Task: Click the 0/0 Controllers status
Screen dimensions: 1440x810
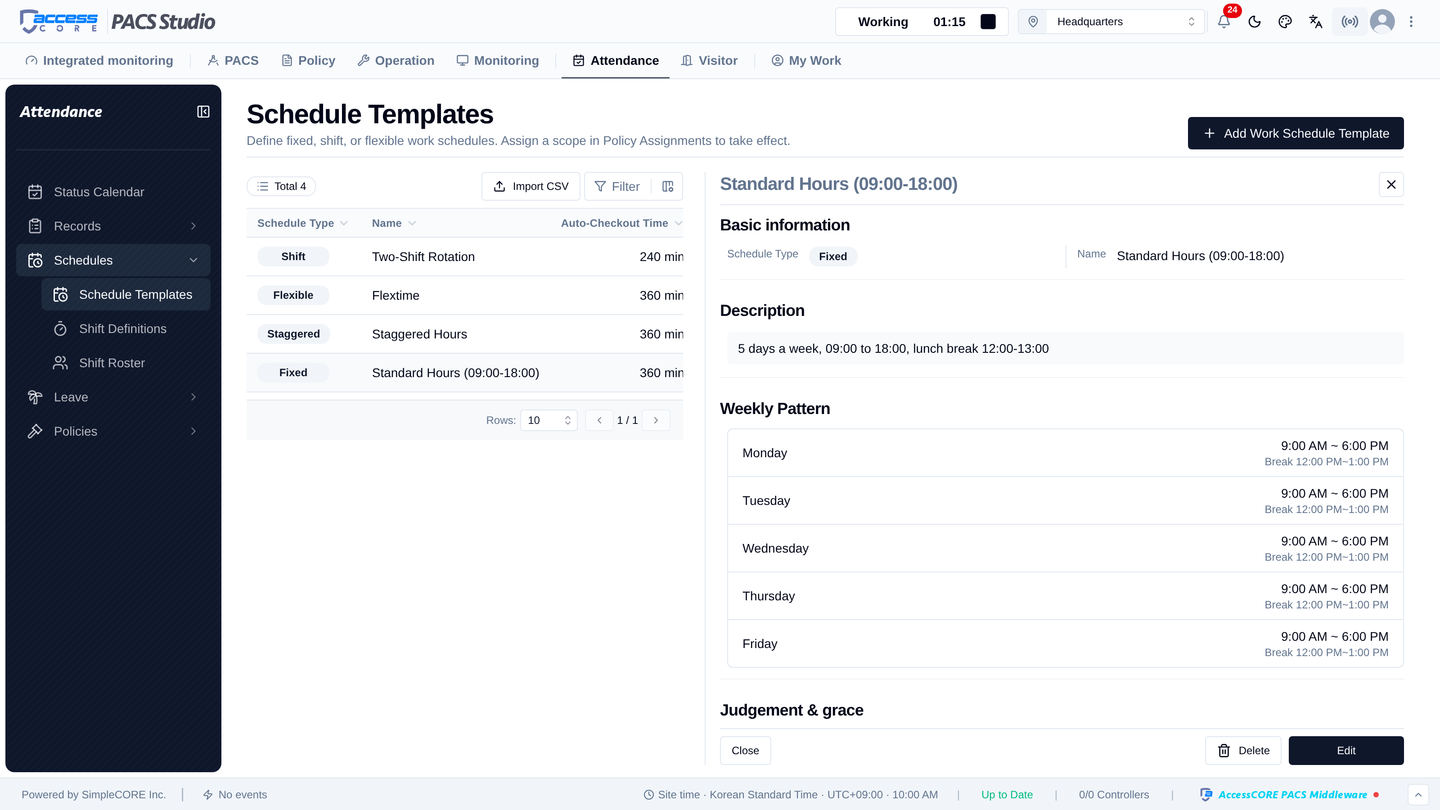Action: [x=1114, y=794]
